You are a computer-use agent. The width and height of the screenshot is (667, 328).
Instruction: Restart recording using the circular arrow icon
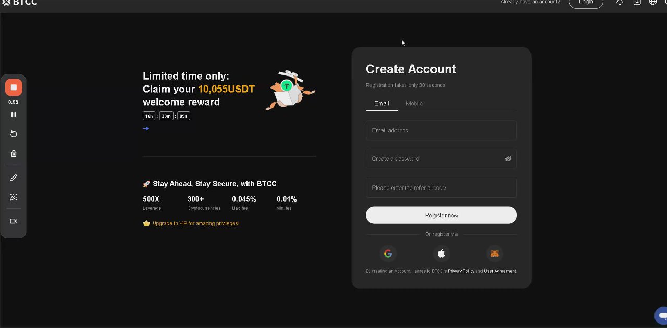pos(14,134)
